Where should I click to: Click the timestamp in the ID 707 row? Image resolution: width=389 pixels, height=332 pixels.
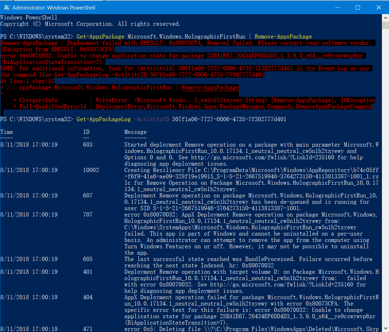[29, 214]
